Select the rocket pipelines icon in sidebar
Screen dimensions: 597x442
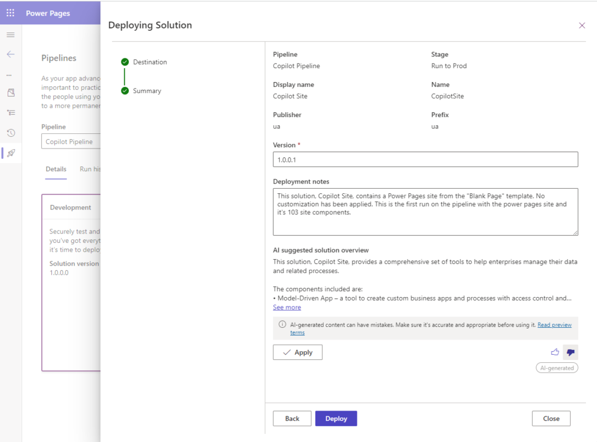11,153
